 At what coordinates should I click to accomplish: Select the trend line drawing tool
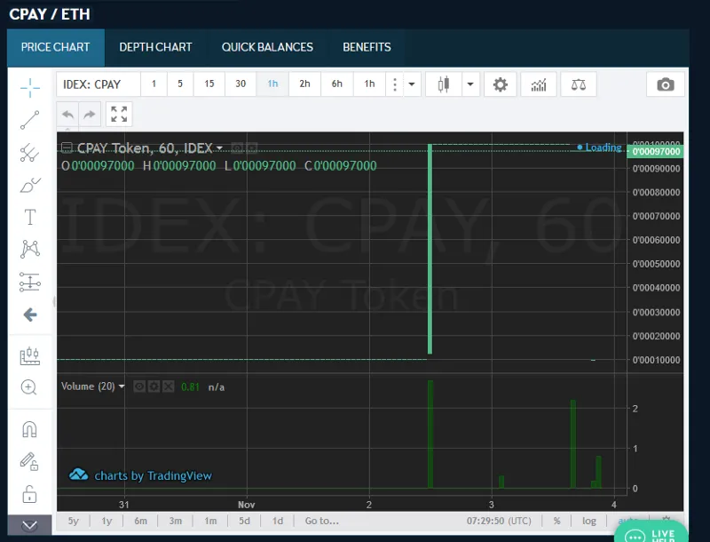coord(30,120)
